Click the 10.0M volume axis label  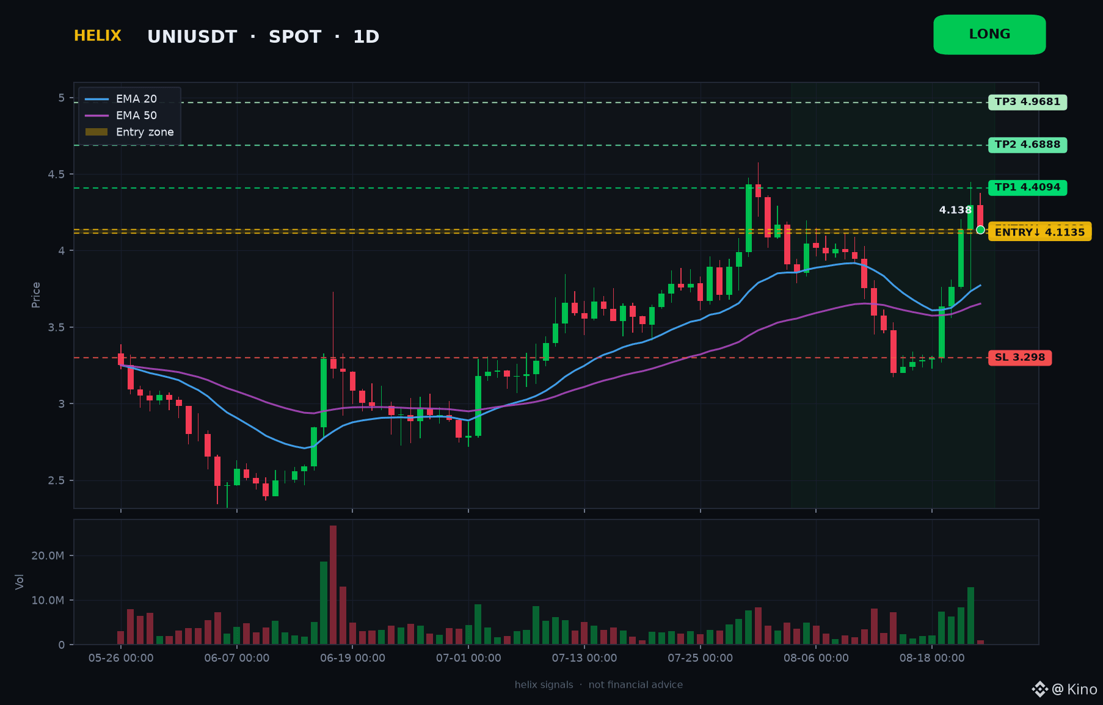click(x=48, y=600)
